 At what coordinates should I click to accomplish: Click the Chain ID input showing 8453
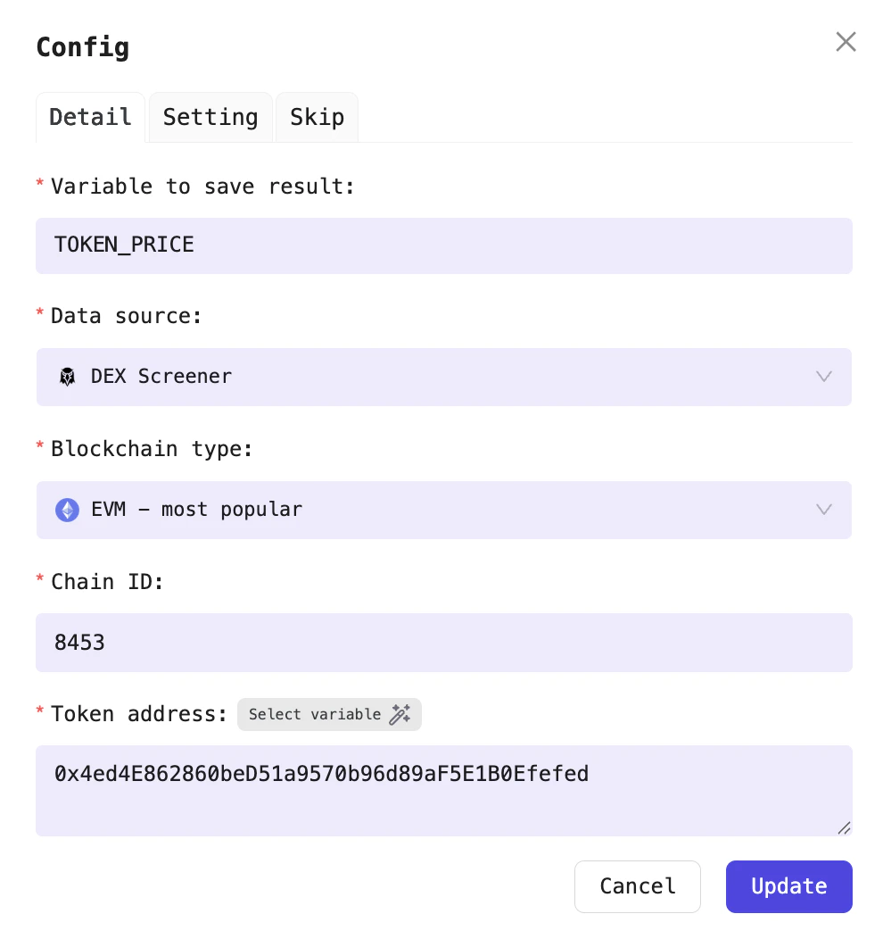(444, 643)
